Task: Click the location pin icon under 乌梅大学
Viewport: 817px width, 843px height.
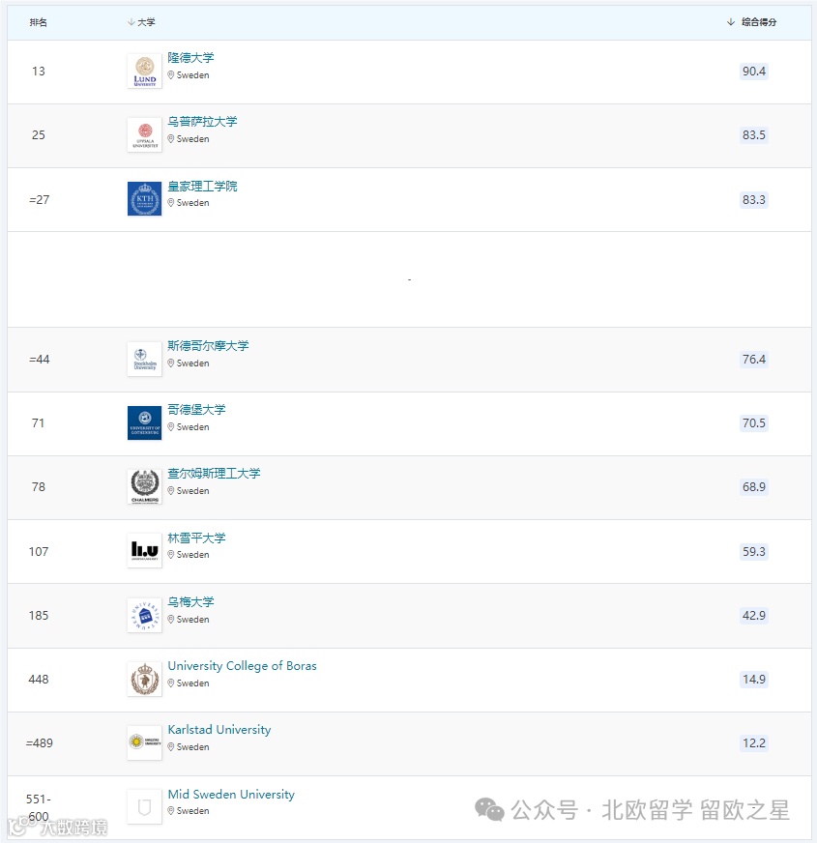Action: (x=170, y=620)
